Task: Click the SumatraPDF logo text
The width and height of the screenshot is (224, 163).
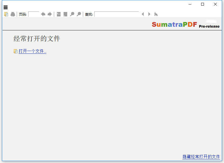Action: coord(174,25)
